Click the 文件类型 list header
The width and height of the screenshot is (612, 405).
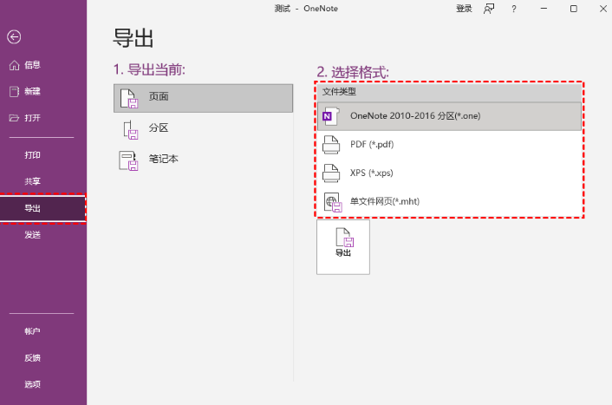449,92
